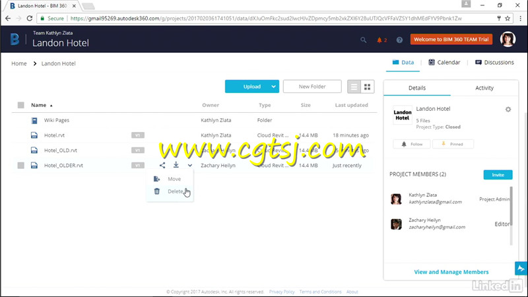This screenshot has height=297, width=528.
Task: Switch to list view icon
Action: (354, 87)
